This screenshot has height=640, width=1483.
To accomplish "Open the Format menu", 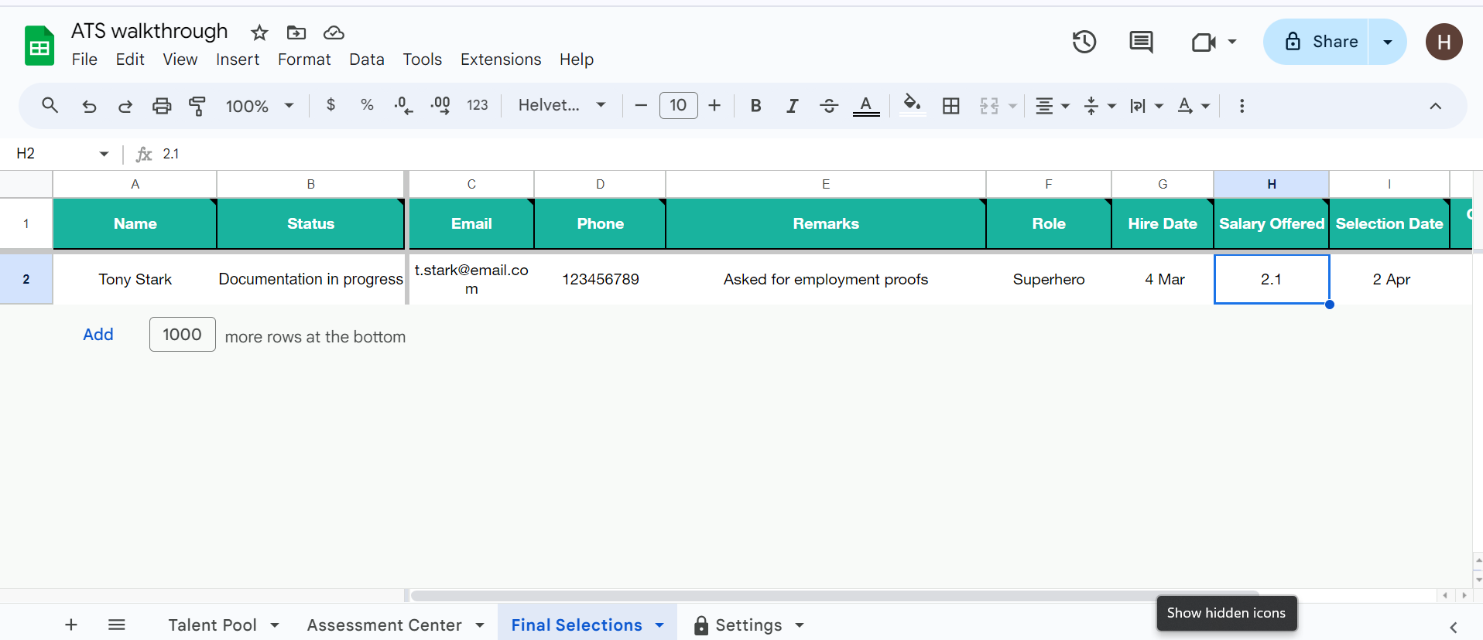I will [x=304, y=60].
